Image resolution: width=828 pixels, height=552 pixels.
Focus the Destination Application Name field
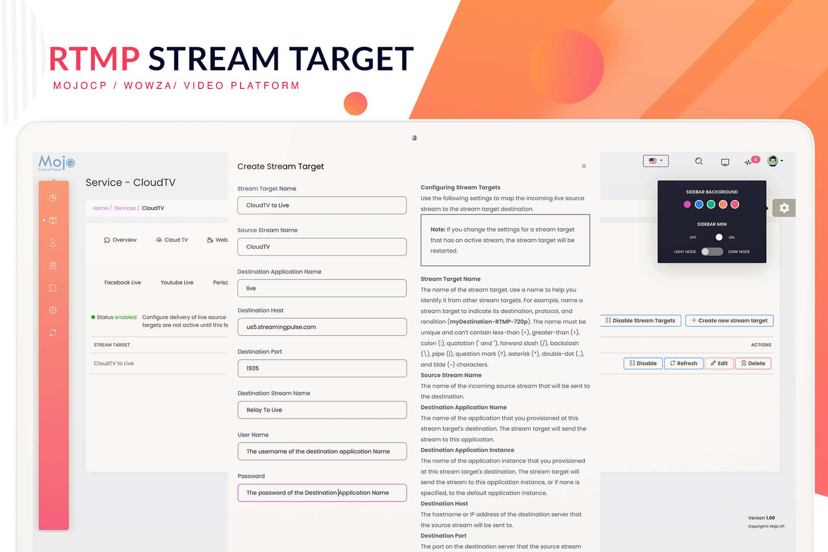[322, 288]
